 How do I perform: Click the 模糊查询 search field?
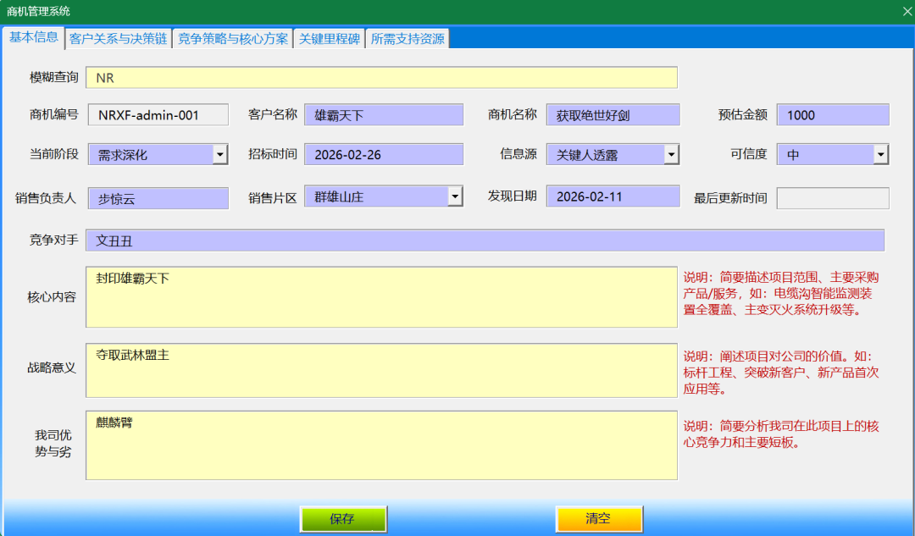[x=381, y=78]
